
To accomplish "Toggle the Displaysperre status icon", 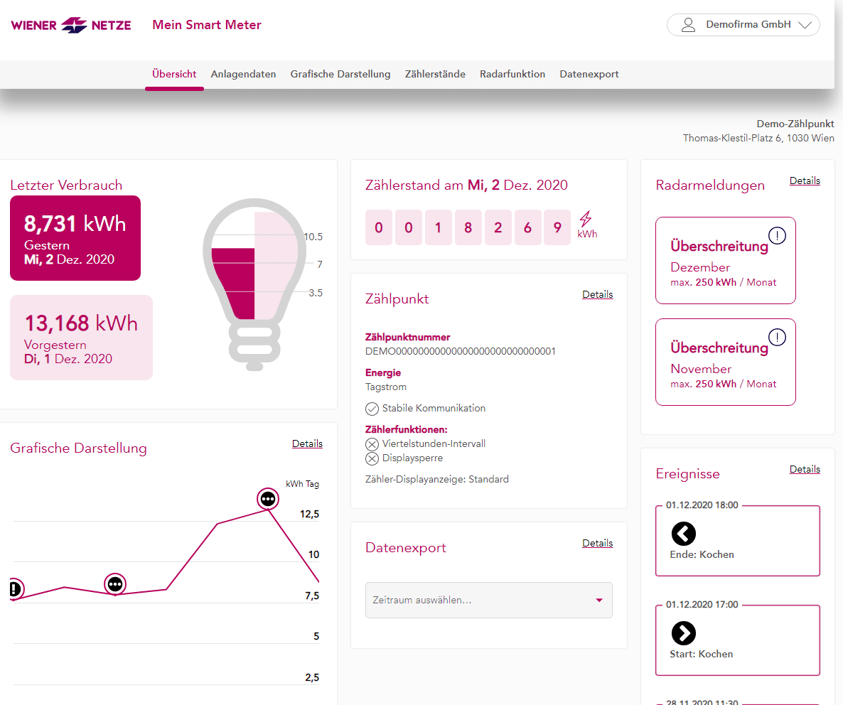I will tap(372, 458).
